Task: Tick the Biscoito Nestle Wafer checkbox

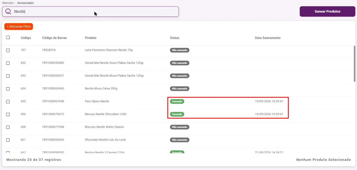Action: (8, 127)
